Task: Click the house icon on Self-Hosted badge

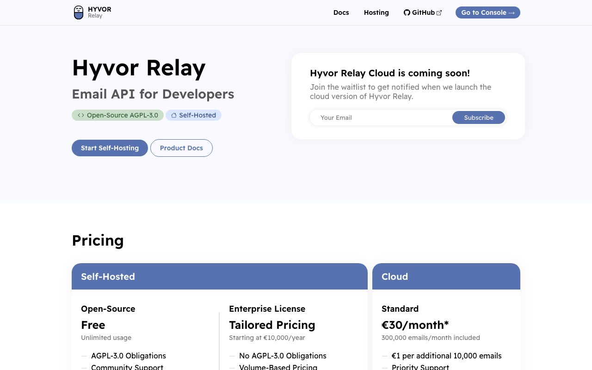Action: 174,115
